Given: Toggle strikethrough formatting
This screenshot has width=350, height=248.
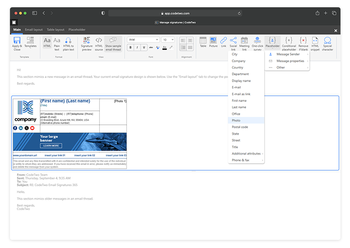Looking at the screenshot, I should [x=151, y=47].
